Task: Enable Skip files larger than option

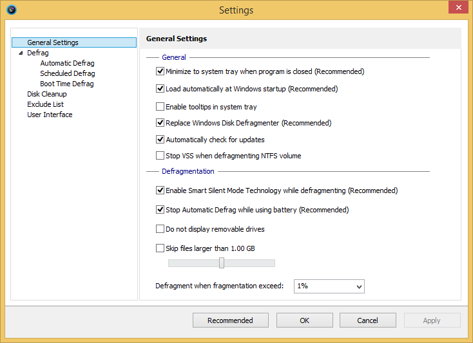Action: (160, 248)
